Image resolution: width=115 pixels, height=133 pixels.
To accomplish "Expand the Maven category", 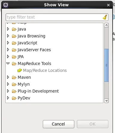I will 8,77.
